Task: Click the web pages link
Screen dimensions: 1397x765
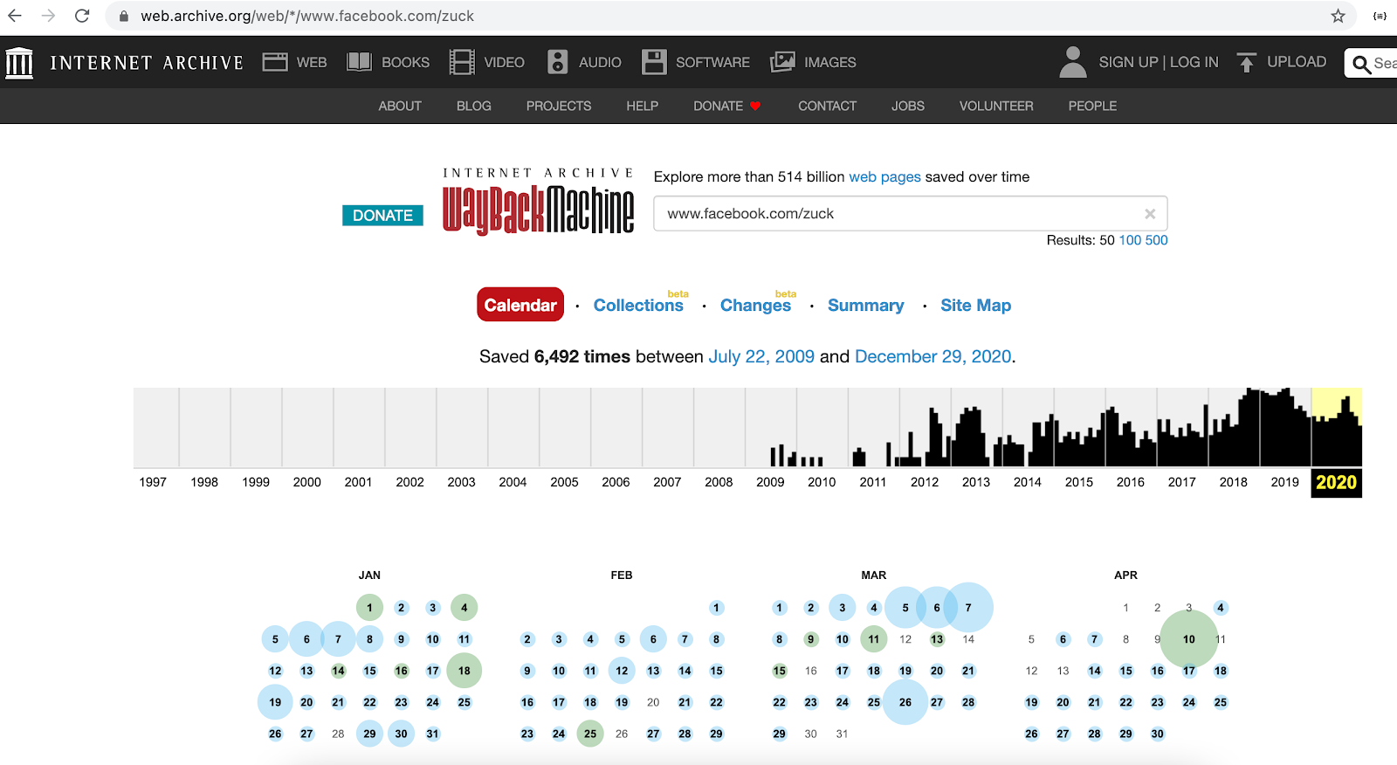Action: pyautogui.click(x=884, y=177)
